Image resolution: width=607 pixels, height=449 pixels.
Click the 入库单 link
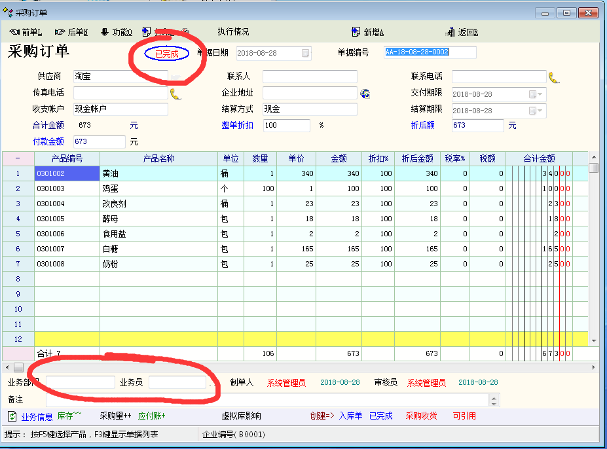(350, 416)
